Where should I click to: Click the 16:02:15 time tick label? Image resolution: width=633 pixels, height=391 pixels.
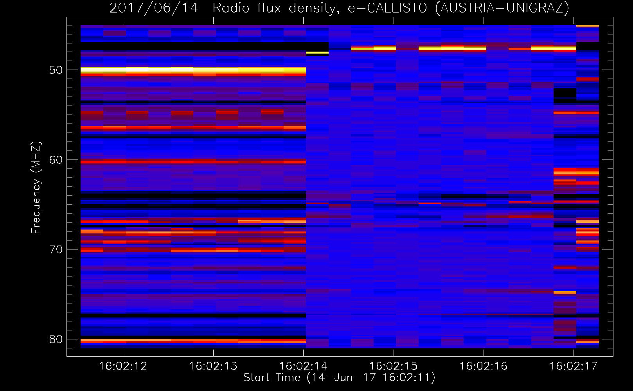pyautogui.click(x=393, y=366)
